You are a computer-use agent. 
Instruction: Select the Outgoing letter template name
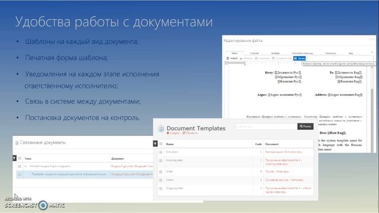[x=175, y=188]
